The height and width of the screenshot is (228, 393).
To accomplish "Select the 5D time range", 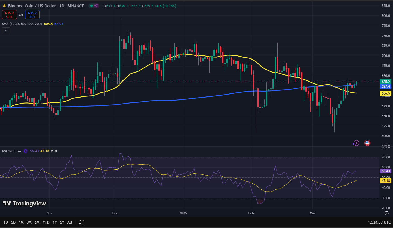I will (13, 222).
